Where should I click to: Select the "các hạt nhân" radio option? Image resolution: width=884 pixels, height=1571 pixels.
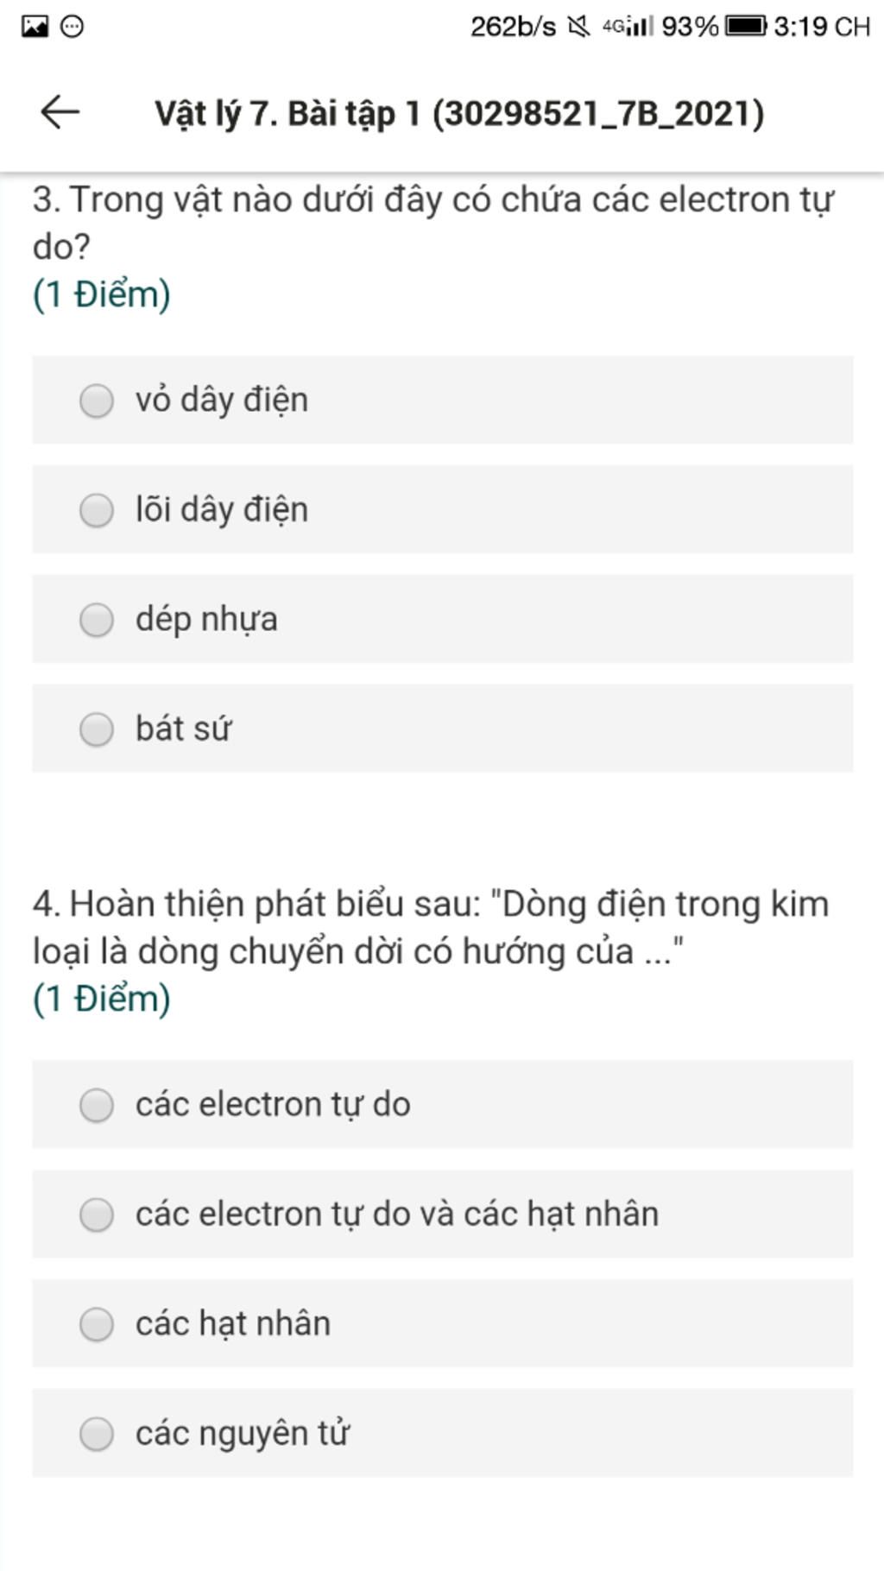[97, 1324]
